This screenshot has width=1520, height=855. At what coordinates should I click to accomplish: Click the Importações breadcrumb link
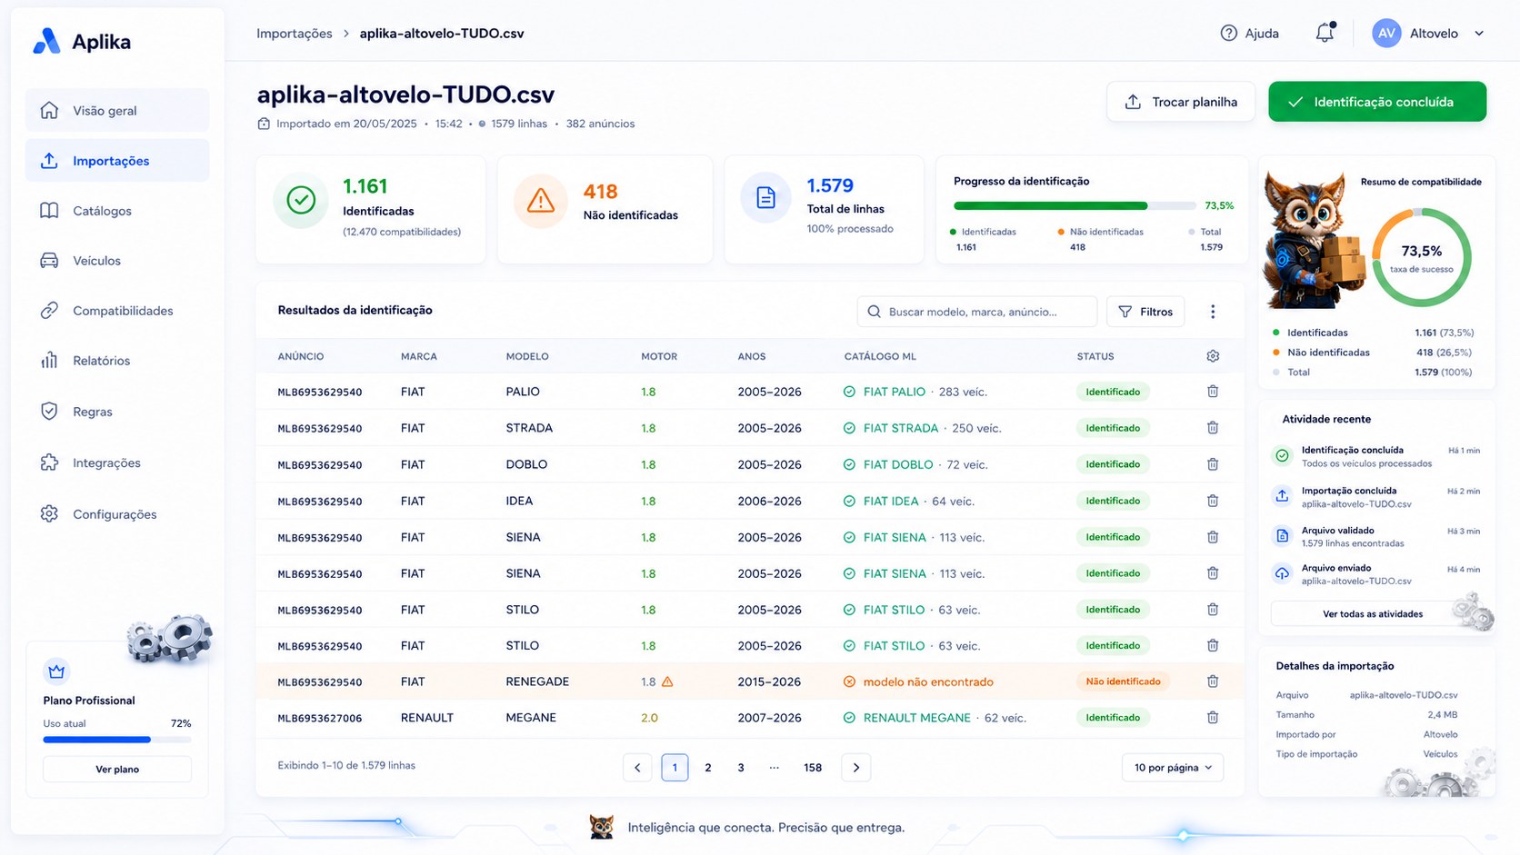[295, 34]
